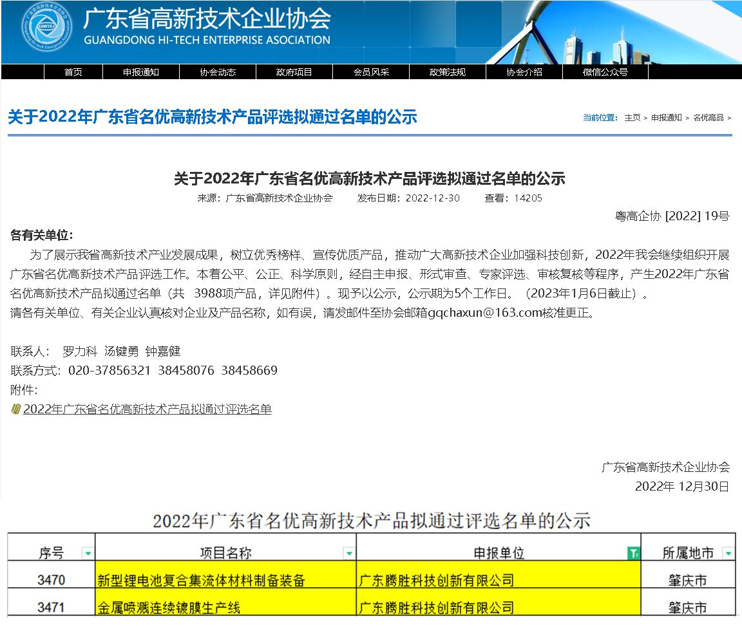Select 申报通知 in the navigation bar
Screen dimensions: 742x629
tap(140, 72)
